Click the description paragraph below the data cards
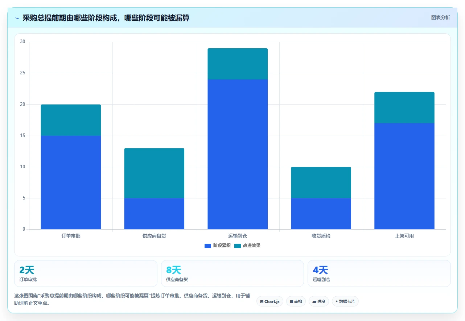This screenshot has height=321, width=465. [132, 300]
